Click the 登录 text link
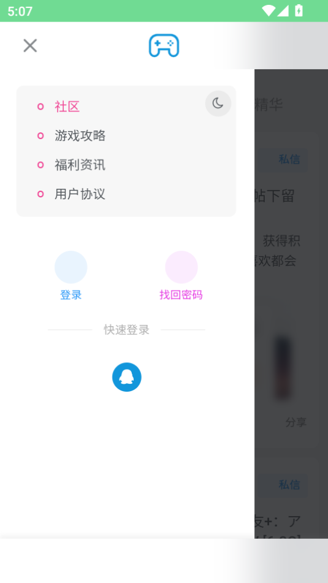The image size is (328, 583). point(71,295)
